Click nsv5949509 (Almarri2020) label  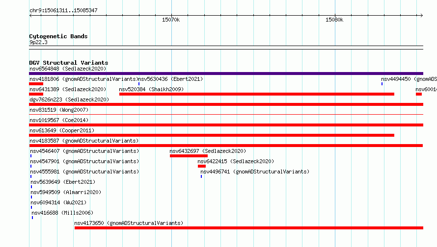(66, 192)
